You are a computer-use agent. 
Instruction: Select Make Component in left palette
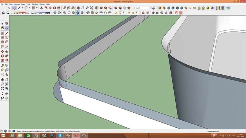(7, 23)
